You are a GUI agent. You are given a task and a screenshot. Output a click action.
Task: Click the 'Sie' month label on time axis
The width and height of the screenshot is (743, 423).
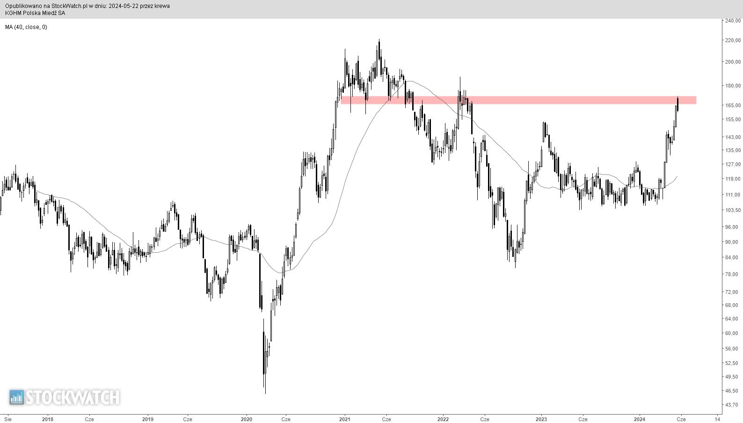(x=8, y=419)
